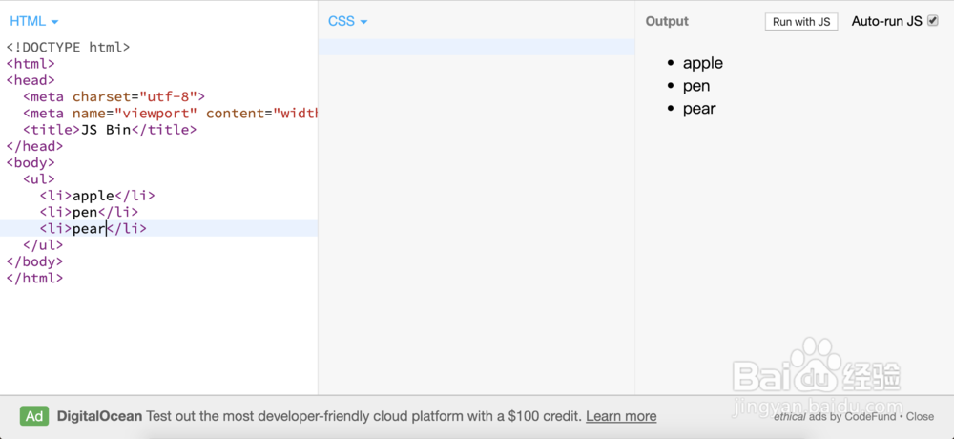Click the DOCTYPE html line in editor

68,47
